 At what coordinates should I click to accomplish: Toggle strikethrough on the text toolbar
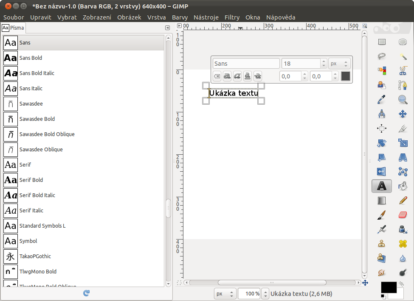click(x=258, y=76)
